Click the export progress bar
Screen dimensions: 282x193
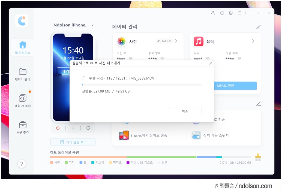pyautogui.click(x=142, y=85)
